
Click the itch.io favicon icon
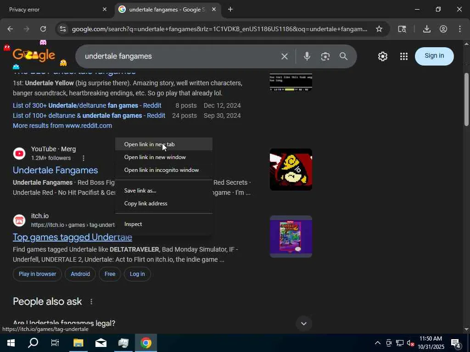[19, 220]
